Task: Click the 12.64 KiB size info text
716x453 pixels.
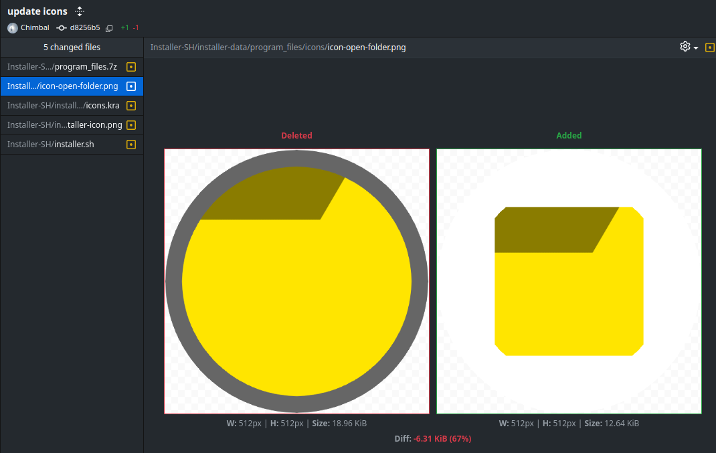Action: pyautogui.click(x=612, y=424)
